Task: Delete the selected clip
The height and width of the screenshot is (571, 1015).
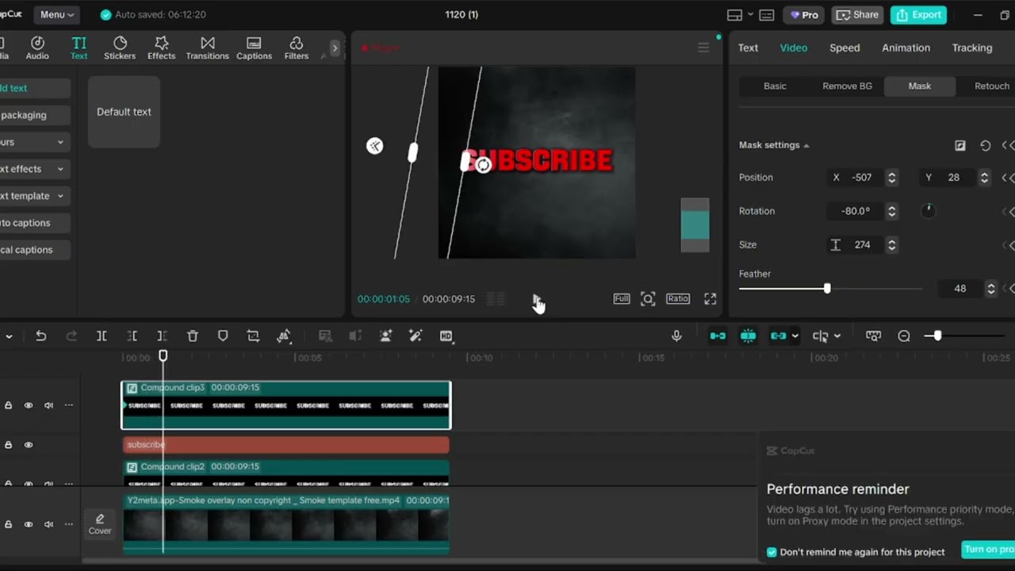Action: point(193,336)
